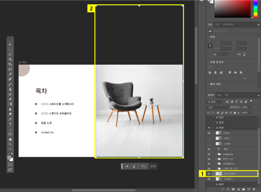Expand the '4. 본문' layer group
The image size is (261, 192).
coord(213,117)
